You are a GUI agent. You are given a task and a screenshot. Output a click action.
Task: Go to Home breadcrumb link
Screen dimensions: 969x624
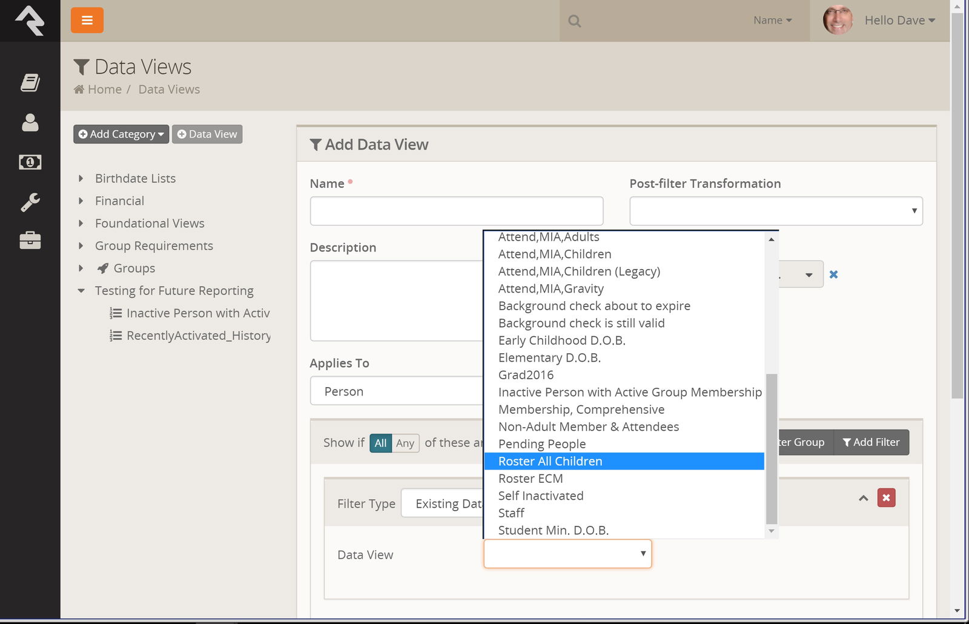click(104, 90)
